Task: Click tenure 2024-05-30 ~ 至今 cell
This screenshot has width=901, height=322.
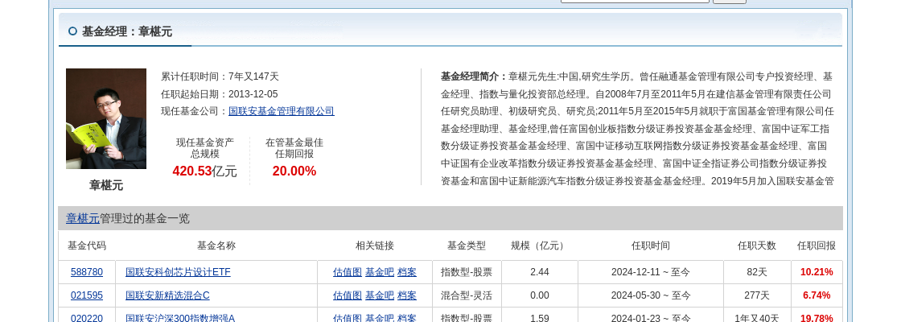Action: tap(651, 295)
